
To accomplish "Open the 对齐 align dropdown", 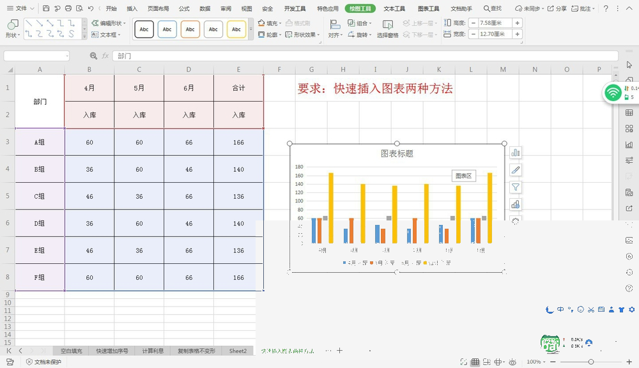I will click(335, 29).
